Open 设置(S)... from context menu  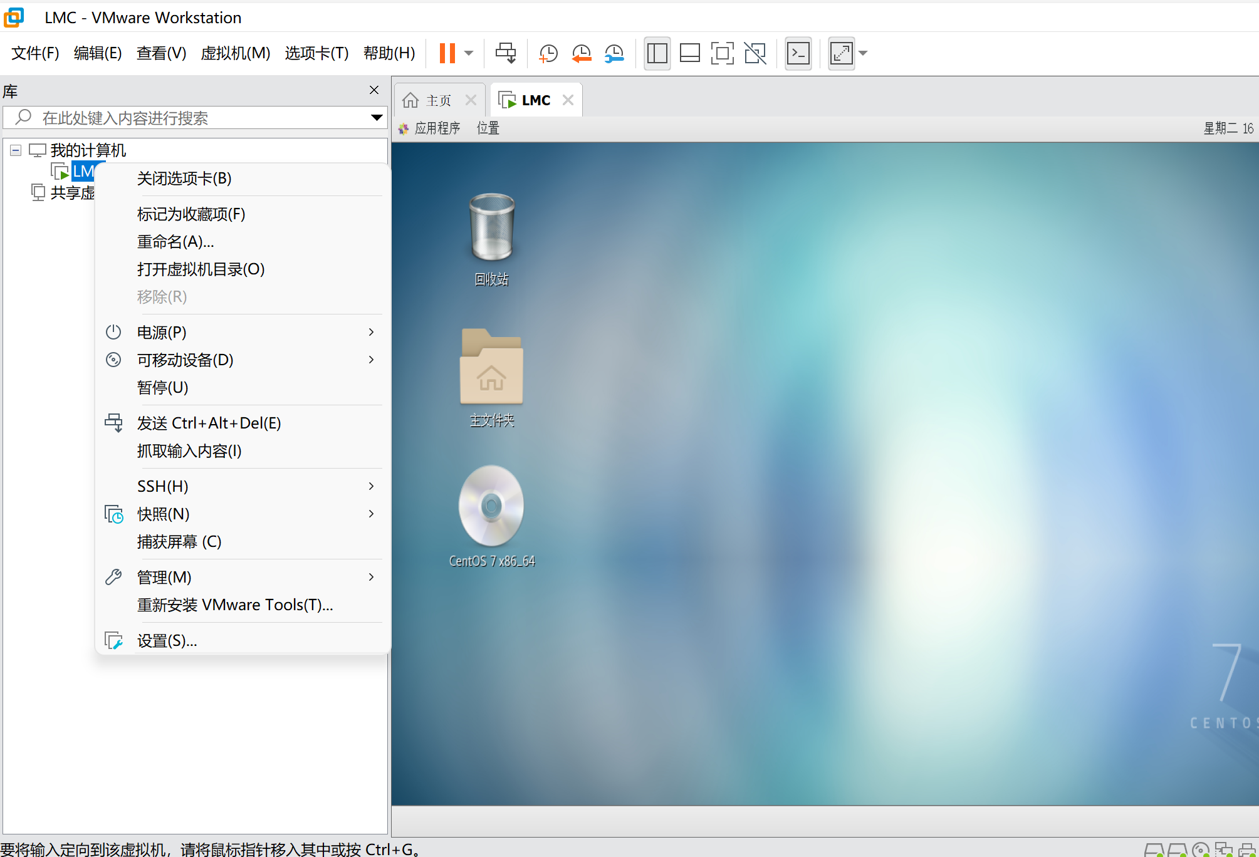coord(242,640)
